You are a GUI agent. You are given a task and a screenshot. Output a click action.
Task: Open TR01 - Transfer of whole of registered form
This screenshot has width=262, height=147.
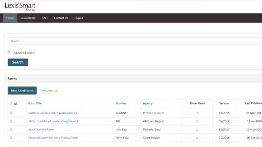[53, 121]
